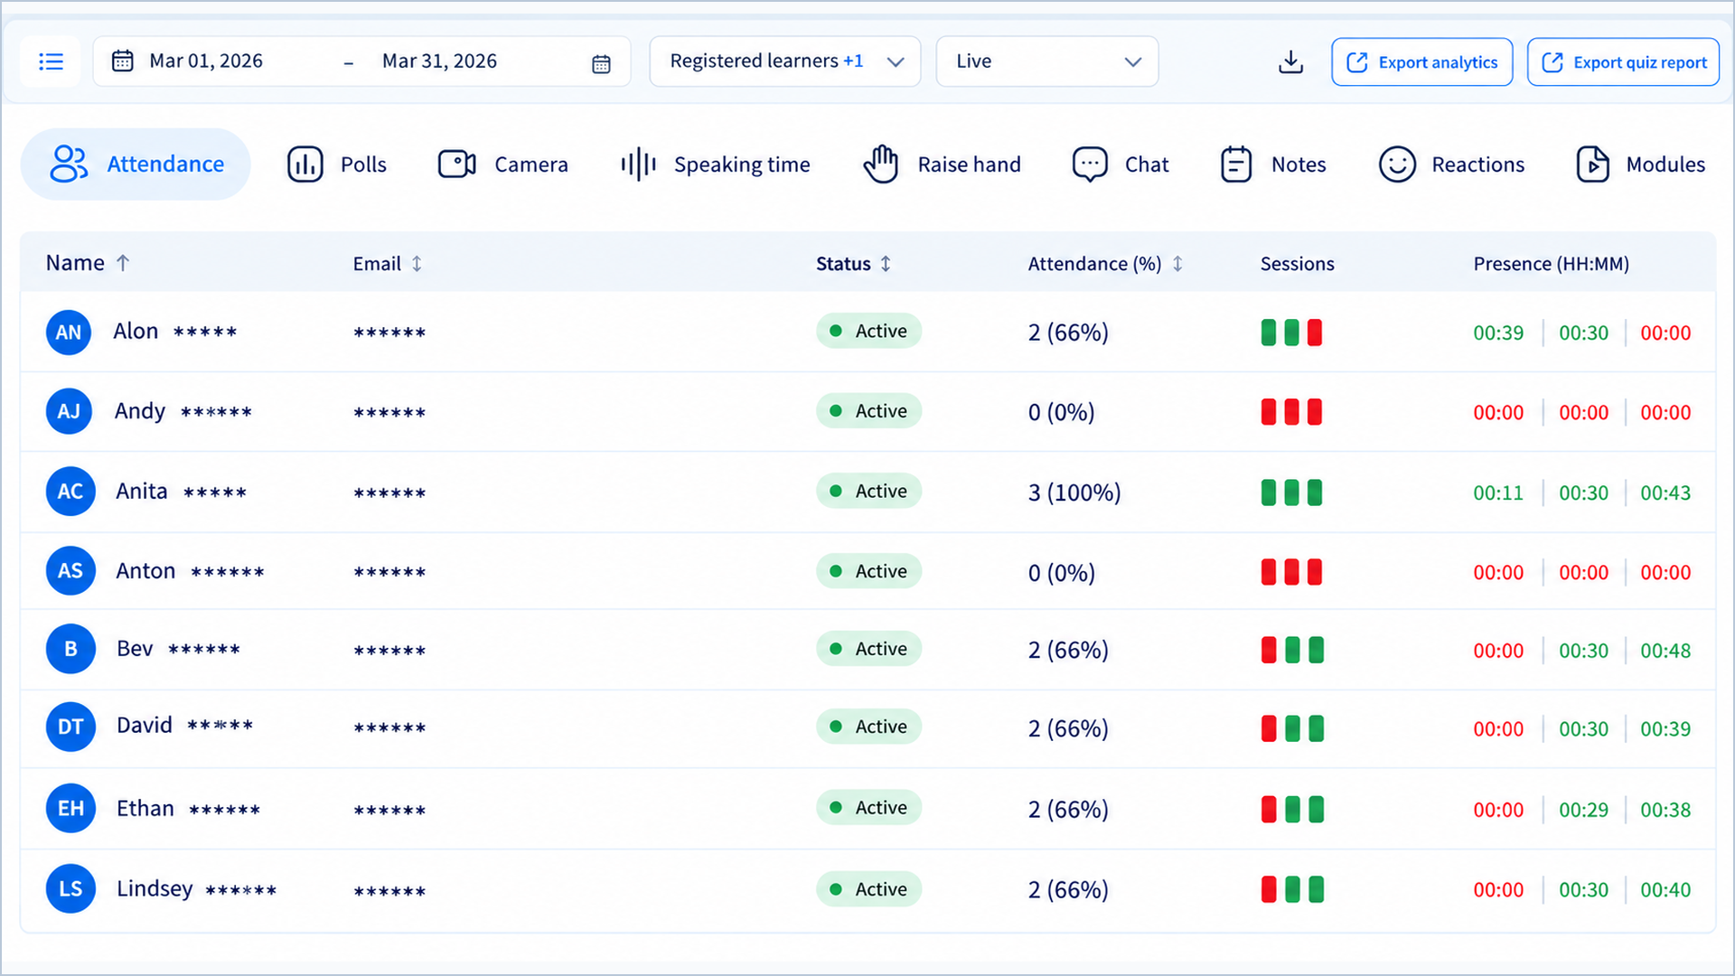The image size is (1735, 976).
Task: Switch to Speaking time tab
Action: click(715, 164)
